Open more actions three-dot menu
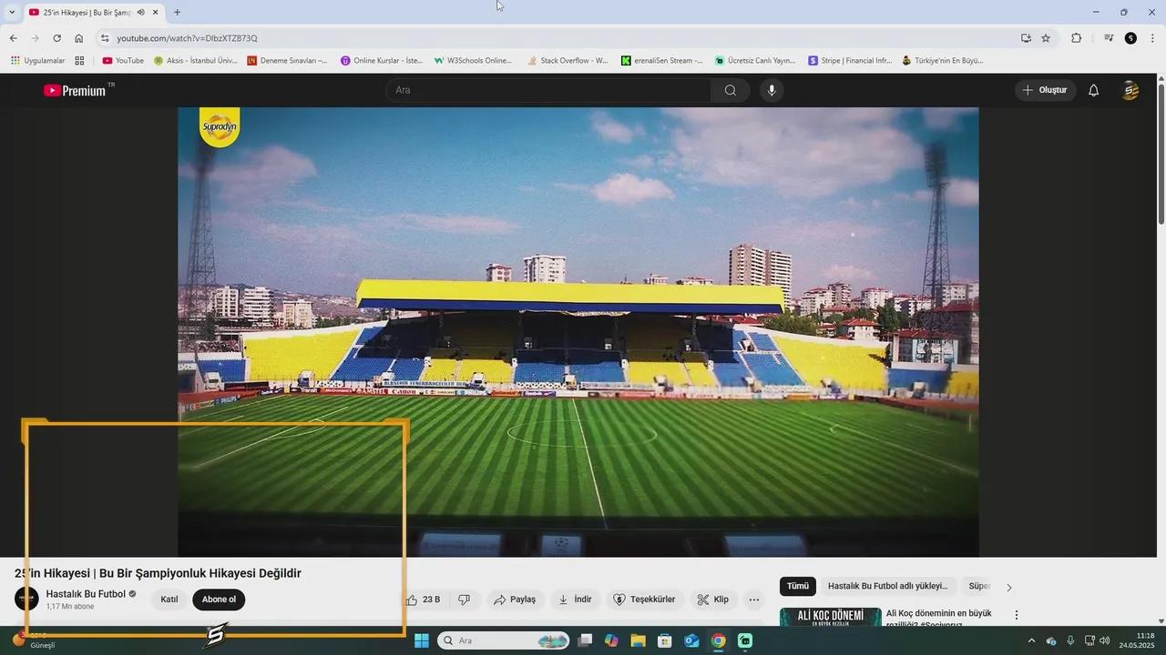Screen dimensions: 1166x655 click(753, 600)
